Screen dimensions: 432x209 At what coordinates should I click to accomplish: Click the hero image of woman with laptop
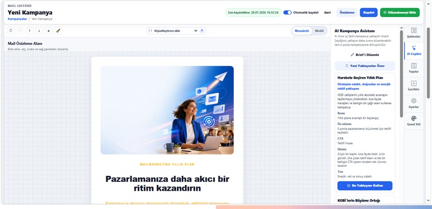click(x=167, y=110)
